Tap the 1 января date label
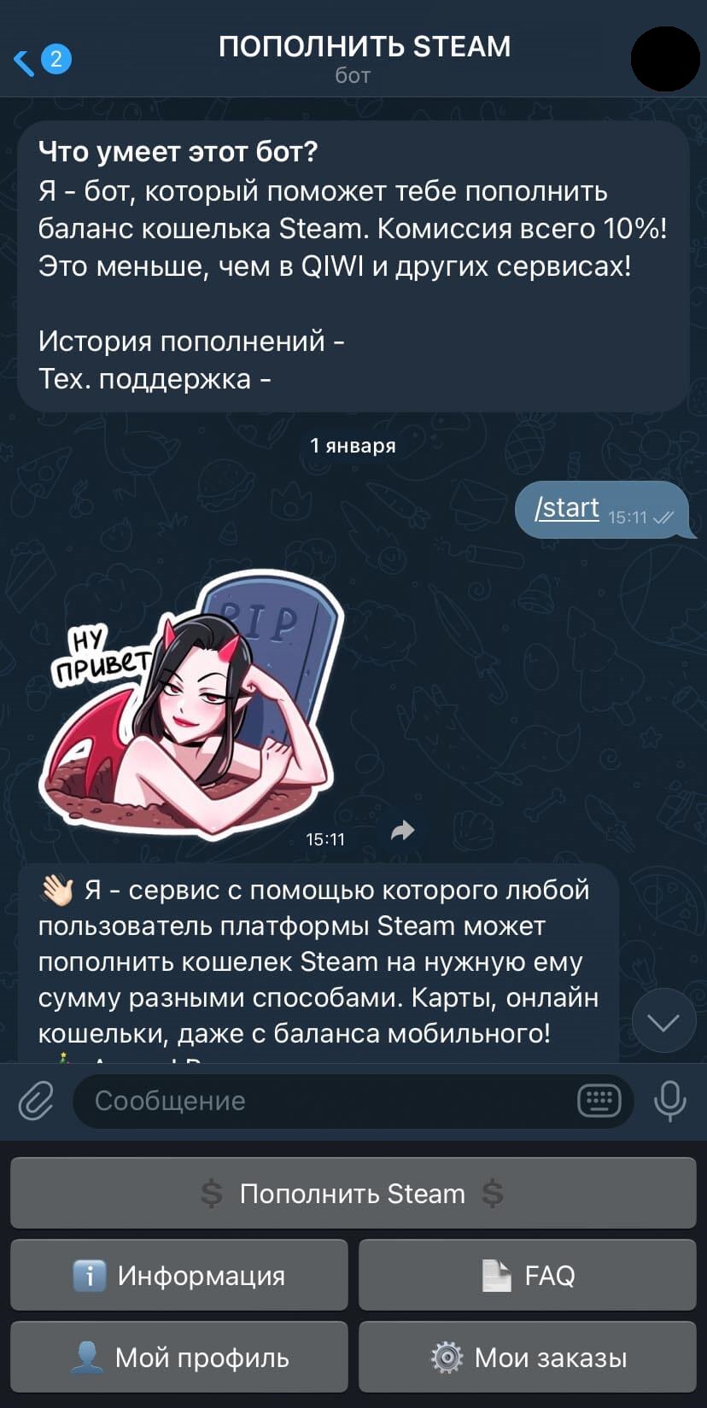Image resolution: width=707 pixels, height=1408 pixels. coord(353,446)
